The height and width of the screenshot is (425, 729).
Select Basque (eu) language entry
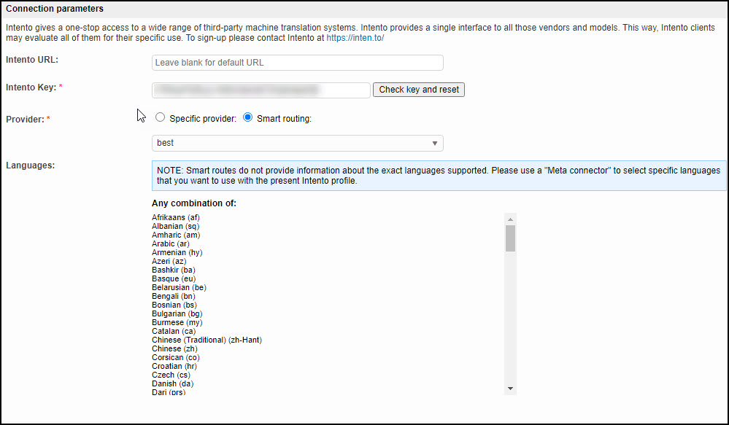(173, 278)
